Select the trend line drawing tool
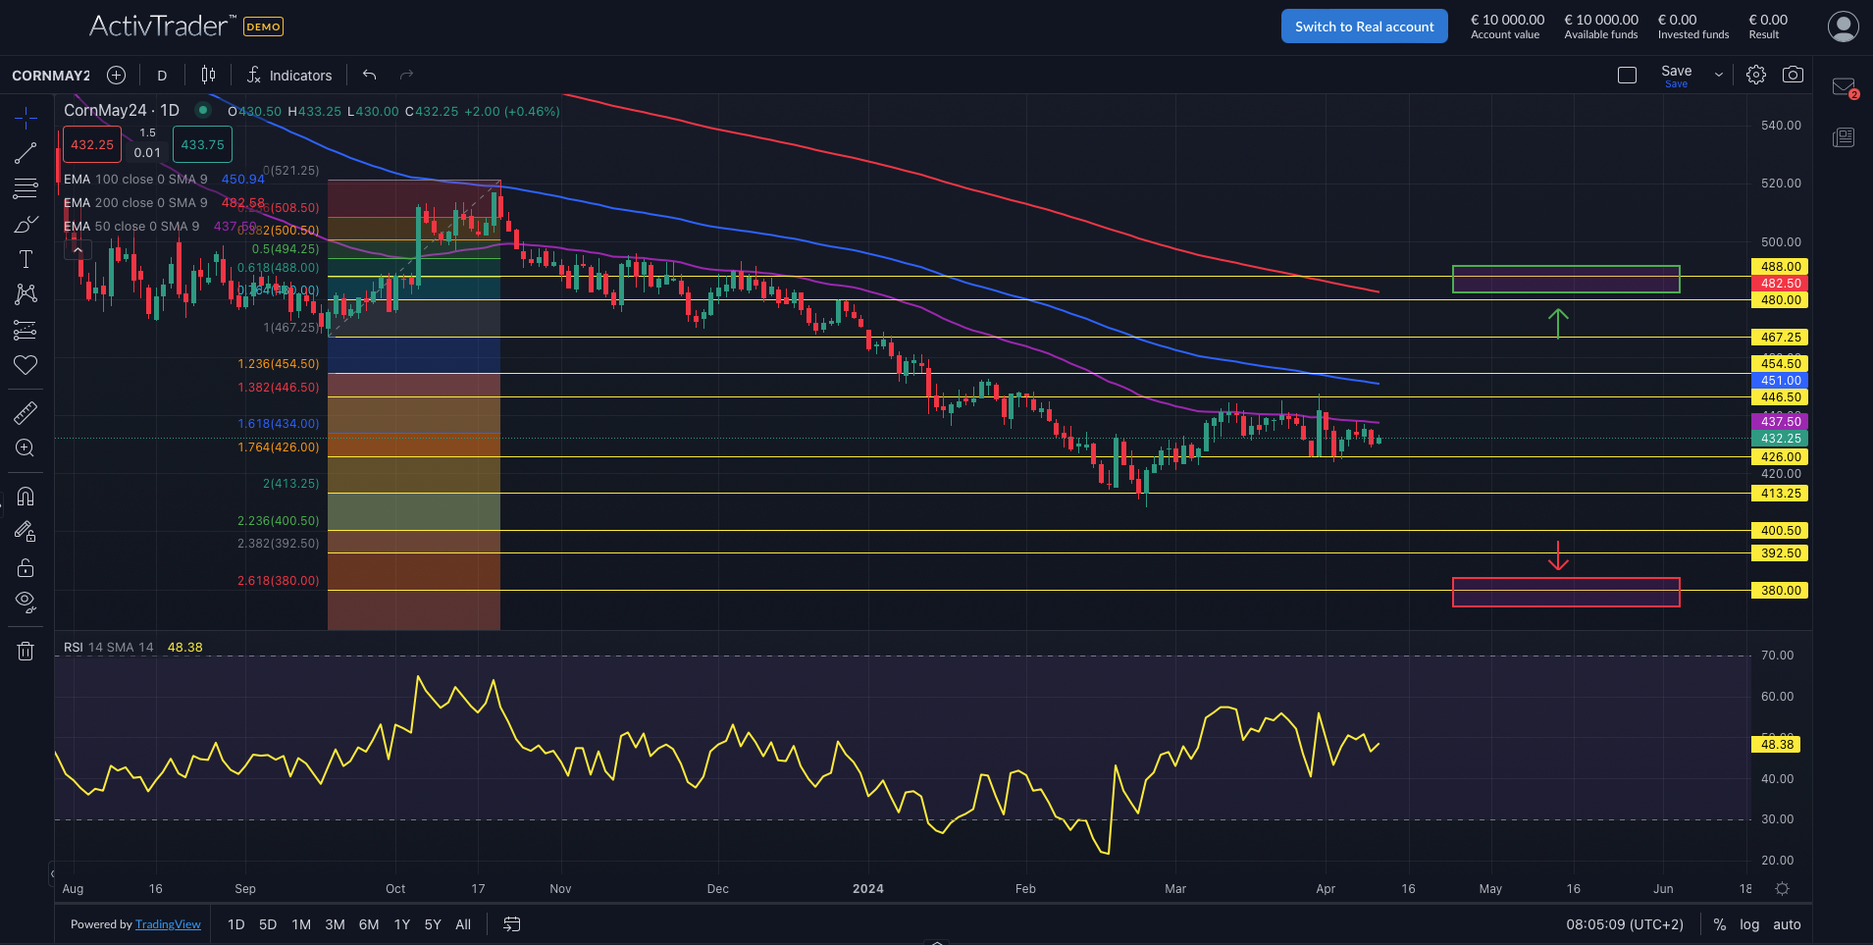The width and height of the screenshot is (1873, 945). click(x=26, y=153)
